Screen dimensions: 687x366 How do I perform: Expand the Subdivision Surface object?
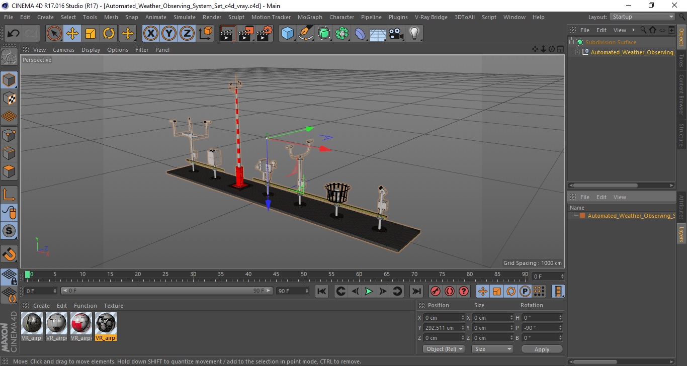tap(572, 42)
